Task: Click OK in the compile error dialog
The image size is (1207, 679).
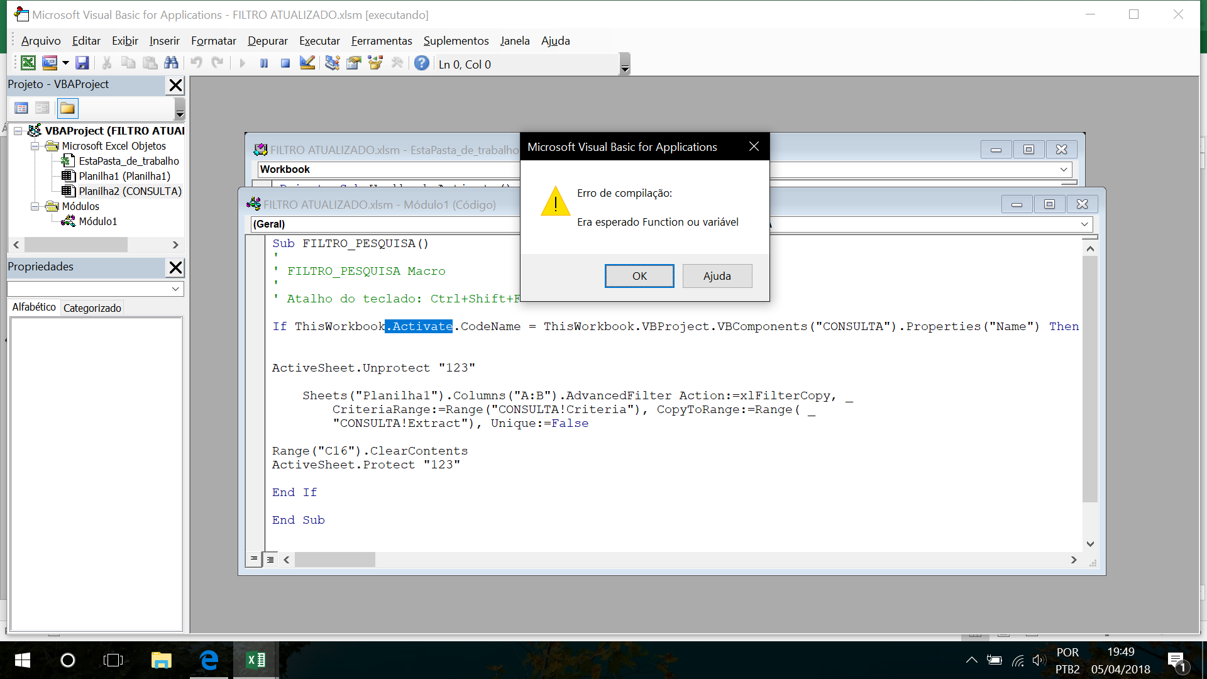Action: (639, 276)
